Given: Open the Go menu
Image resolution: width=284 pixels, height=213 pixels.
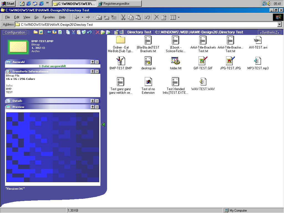Looking at the screenshot, I should (x=36, y=17).
